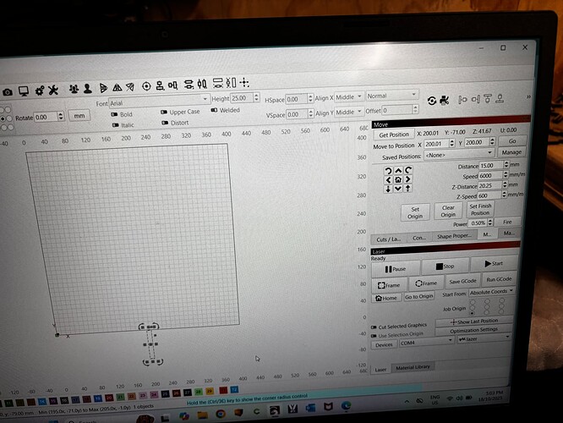Toggle the Bold font switch

(x=112, y=114)
